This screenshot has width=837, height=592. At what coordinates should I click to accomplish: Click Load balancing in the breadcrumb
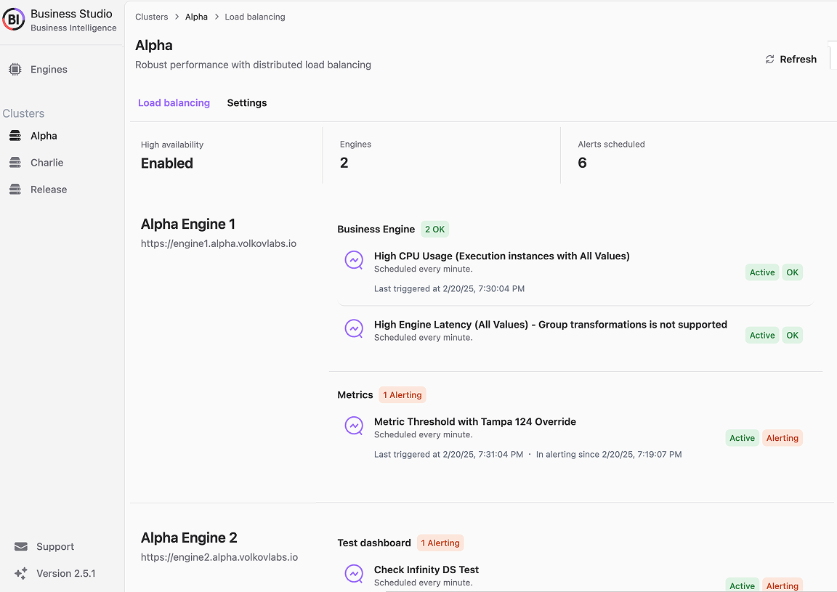coord(255,17)
